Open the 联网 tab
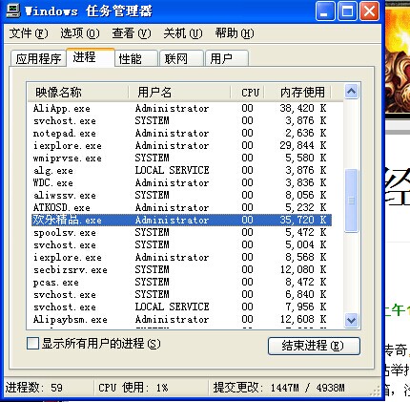The image size is (410, 402). pos(181,58)
